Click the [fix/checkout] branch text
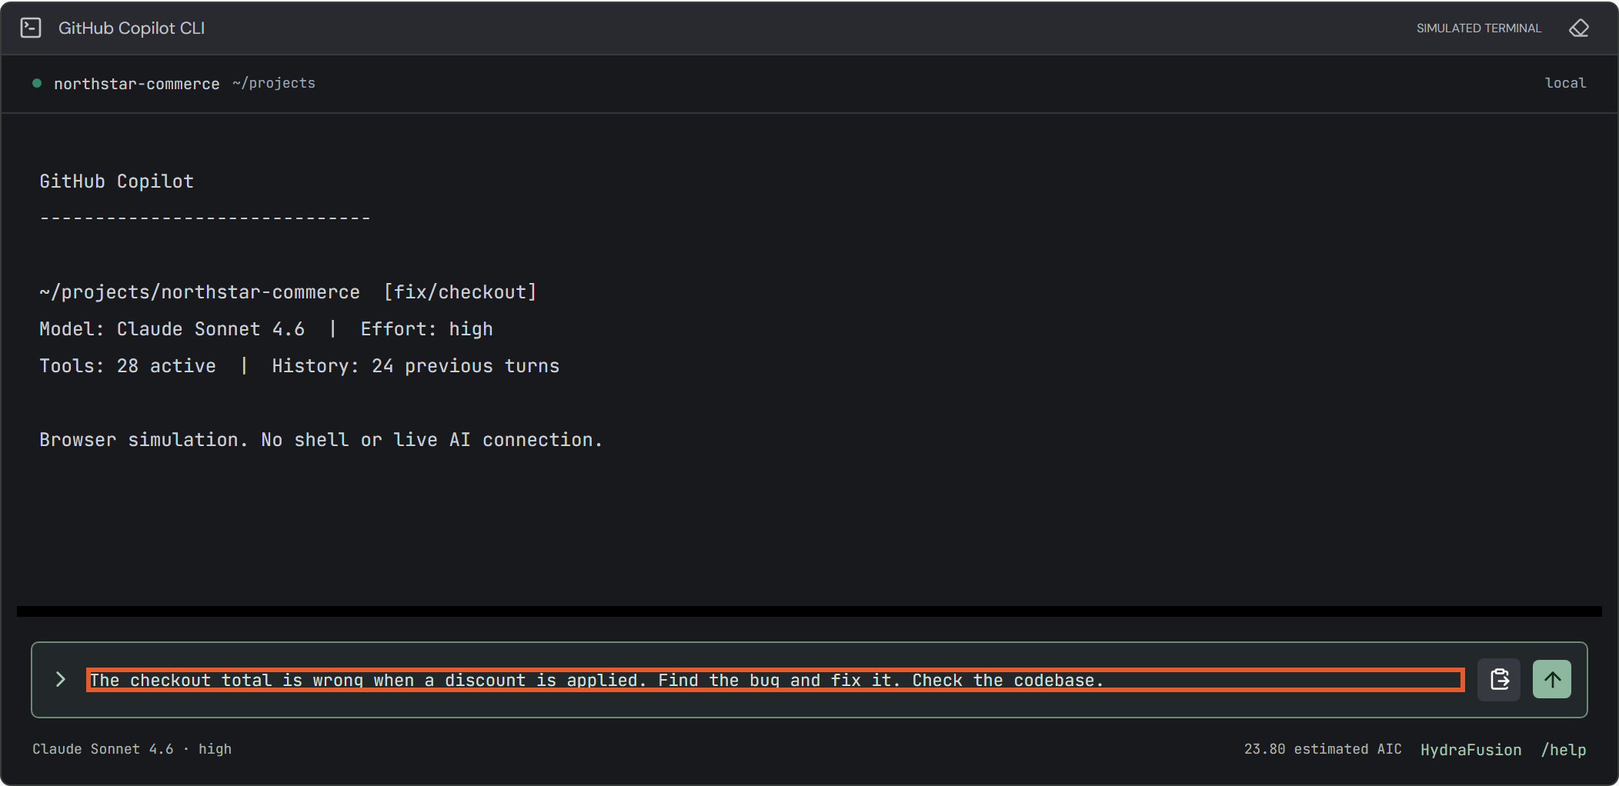1619x786 pixels. pos(460,292)
